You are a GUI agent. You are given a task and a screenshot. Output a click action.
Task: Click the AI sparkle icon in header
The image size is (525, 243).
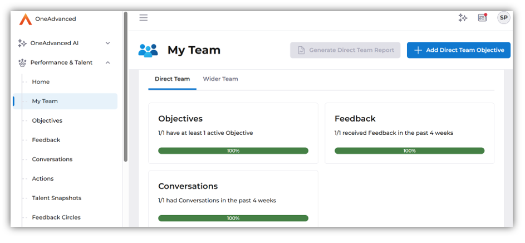(x=463, y=18)
